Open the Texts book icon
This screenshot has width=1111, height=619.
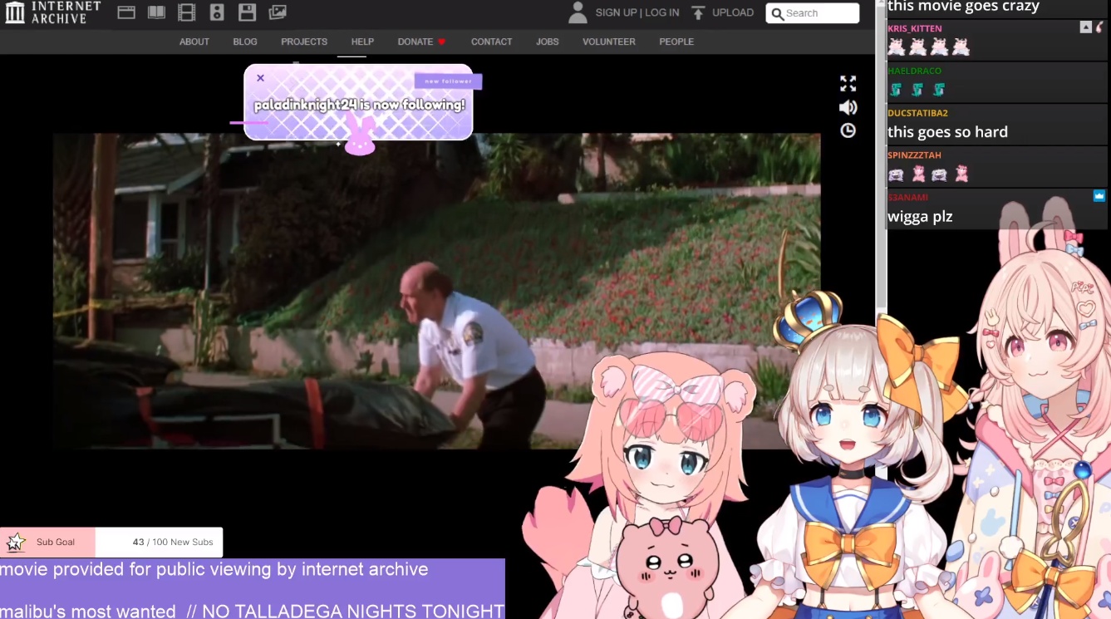tap(156, 12)
